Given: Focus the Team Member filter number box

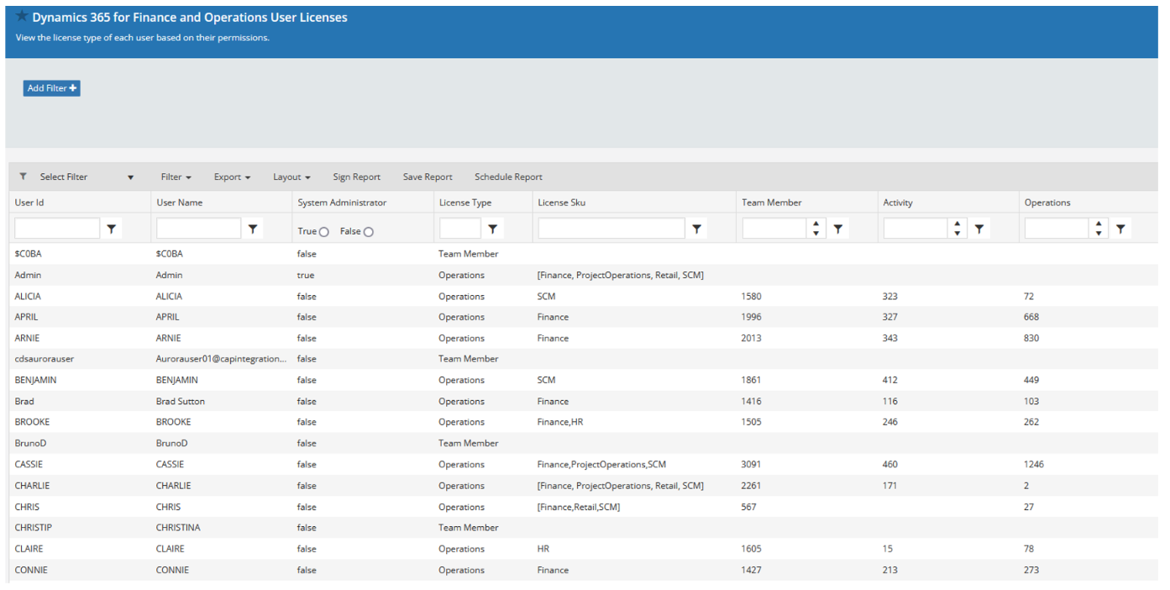Looking at the screenshot, I should (x=775, y=229).
